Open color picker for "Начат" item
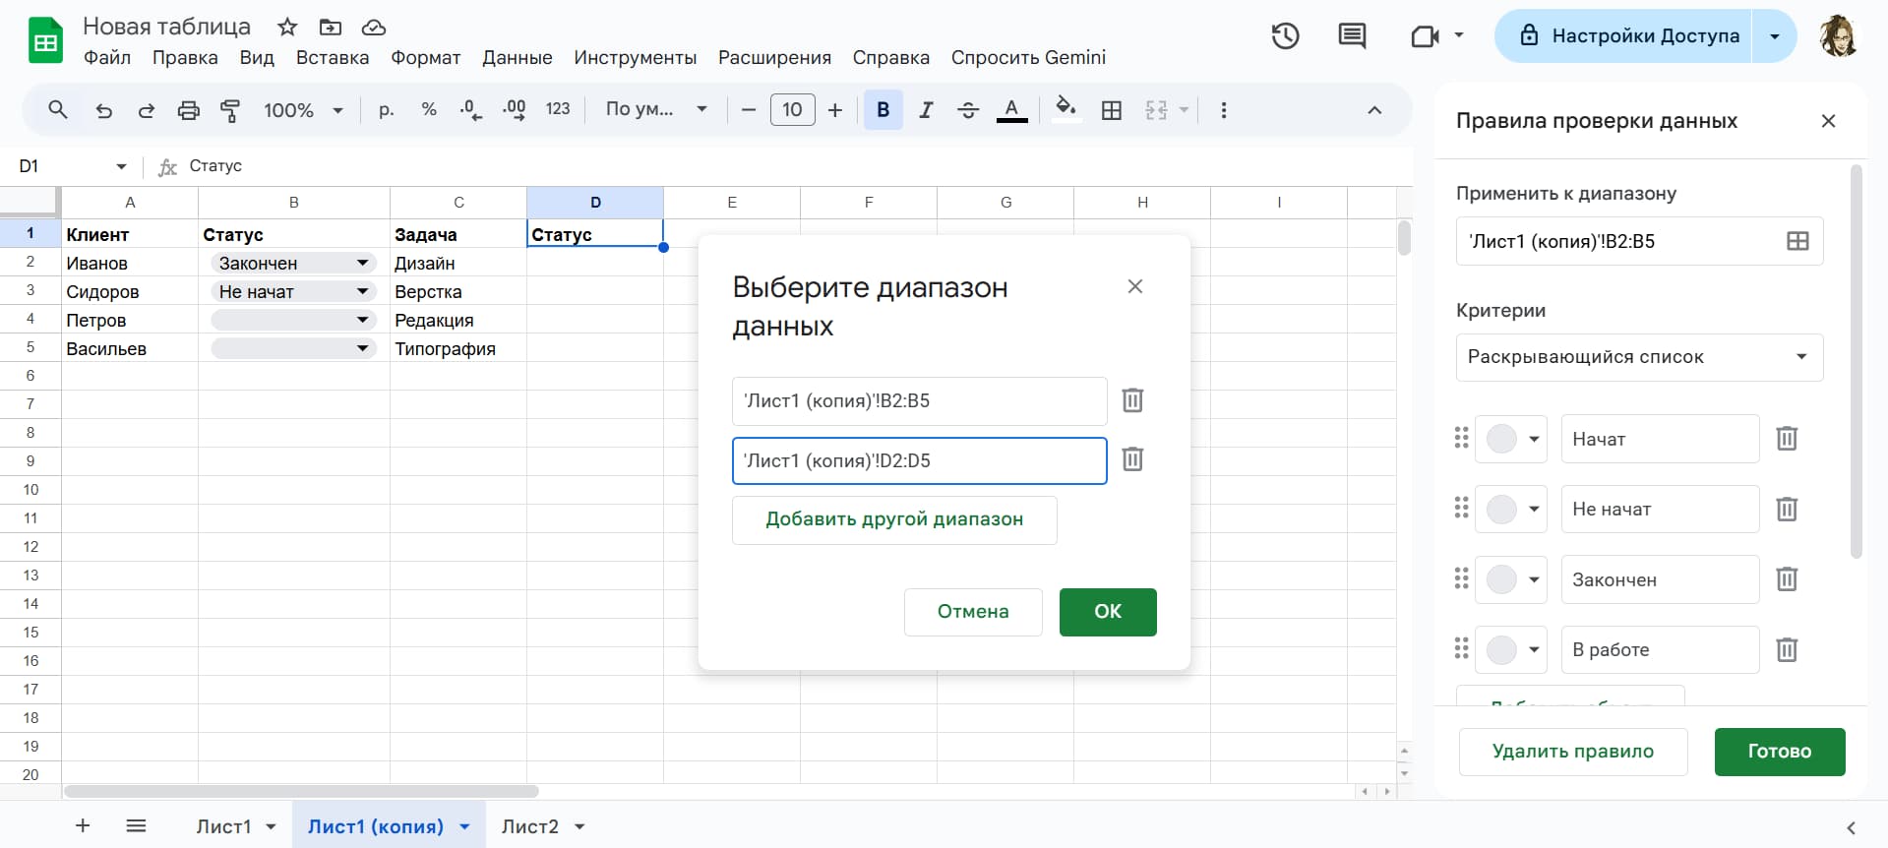This screenshot has height=848, width=1888. click(1511, 439)
